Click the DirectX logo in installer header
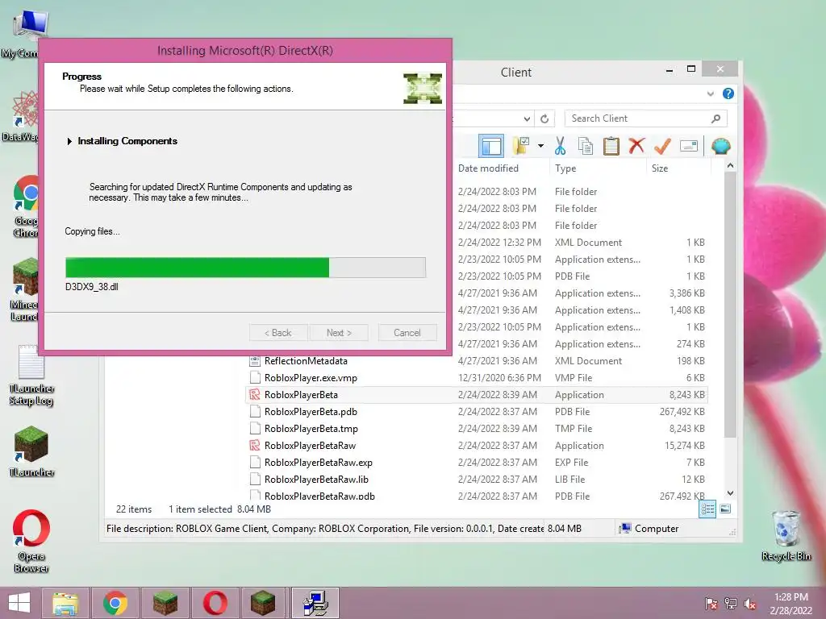This screenshot has width=826, height=619. [x=423, y=88]
